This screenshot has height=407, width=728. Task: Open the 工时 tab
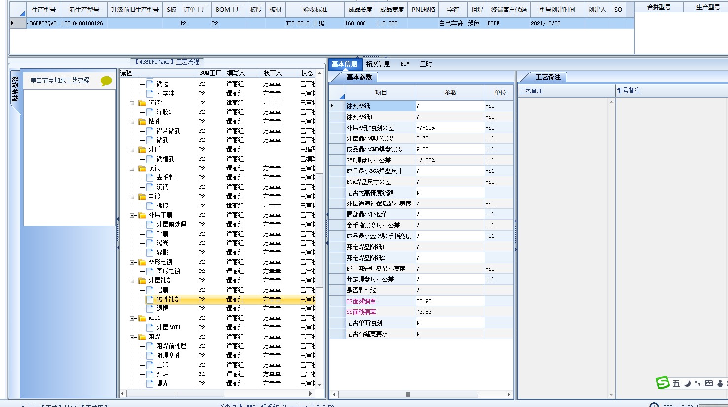426,64
